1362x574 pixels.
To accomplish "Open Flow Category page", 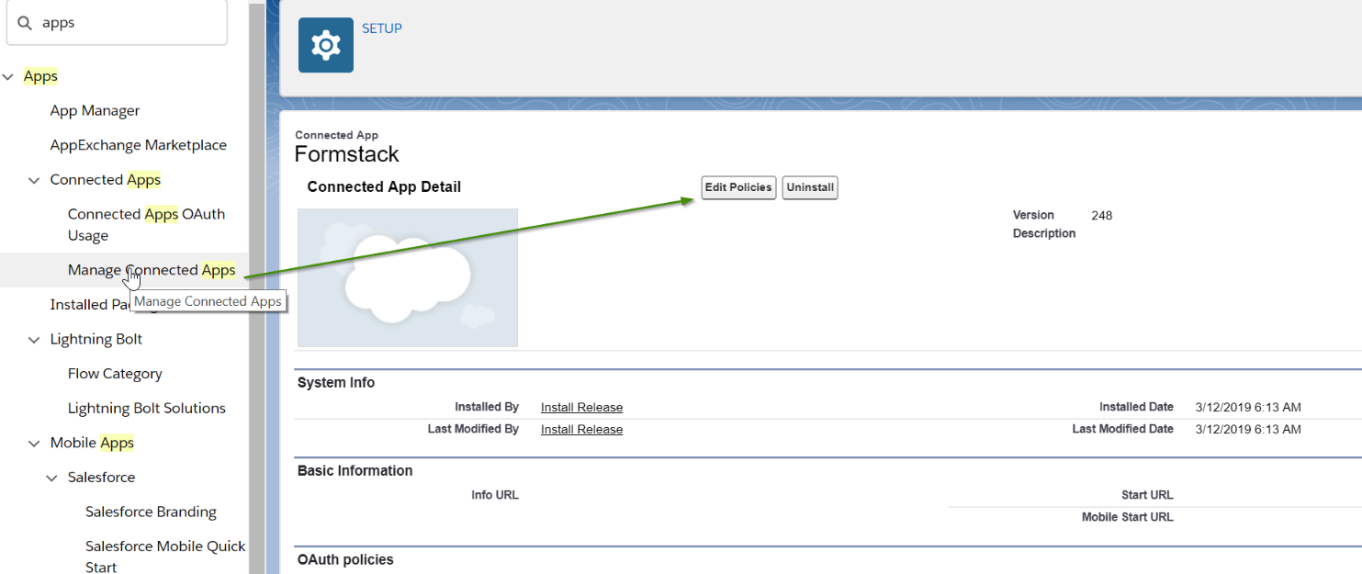I will click(x=115, y=374).
